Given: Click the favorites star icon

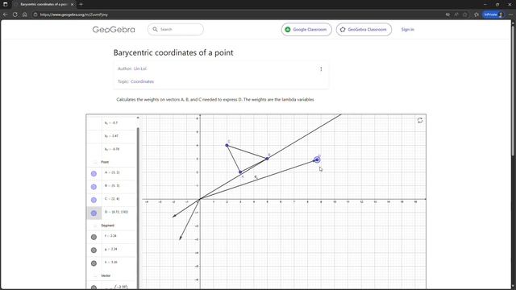Looking at the screenshot, I should [x=464, y=14].
